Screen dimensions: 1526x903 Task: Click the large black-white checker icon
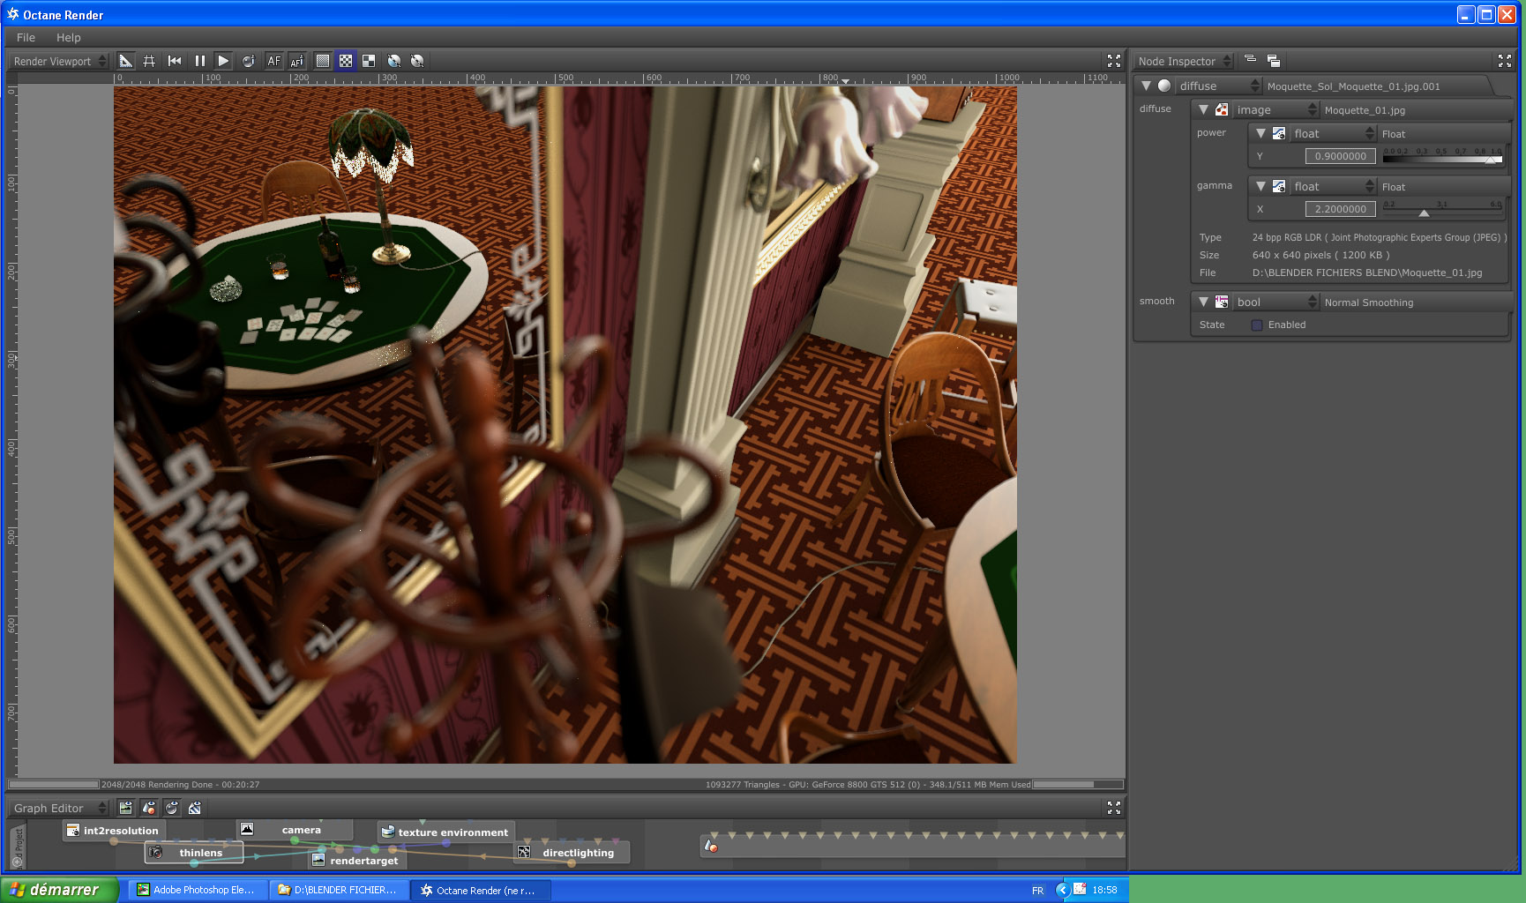click(x=369, y=61)
